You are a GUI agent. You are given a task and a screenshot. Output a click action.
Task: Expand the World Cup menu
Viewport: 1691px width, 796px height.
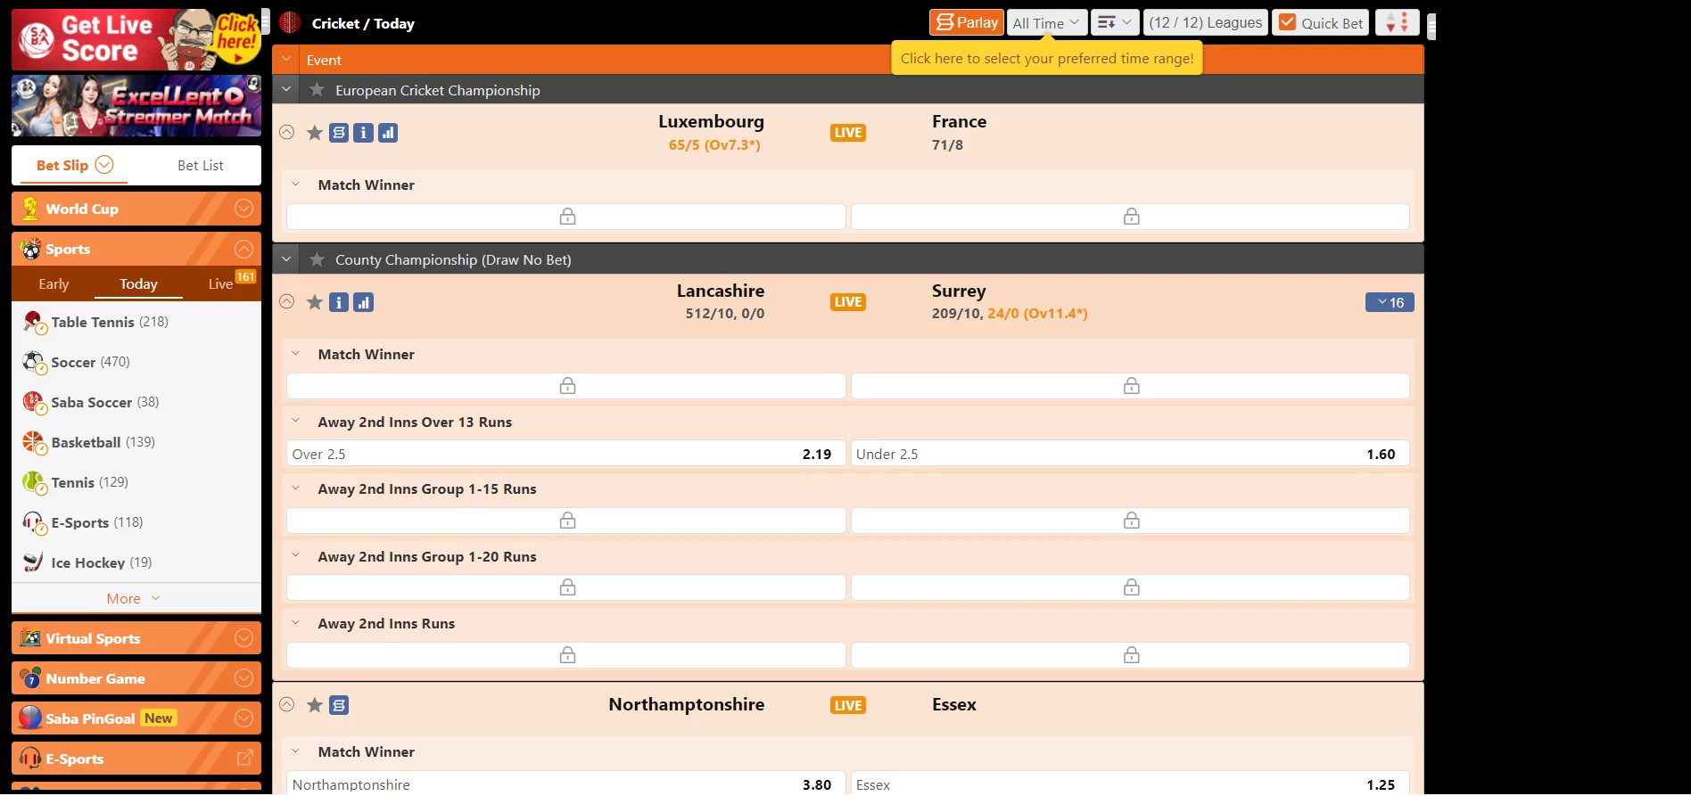pyautogui.click(x=136, y=209)
